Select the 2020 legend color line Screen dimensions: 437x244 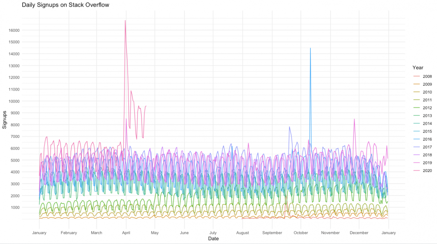point(417,171)
